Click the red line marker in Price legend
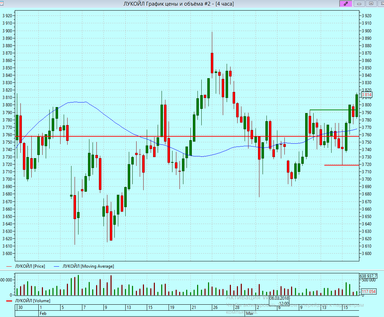This screenshot has width=384, height=317. [x=9, y=266]
